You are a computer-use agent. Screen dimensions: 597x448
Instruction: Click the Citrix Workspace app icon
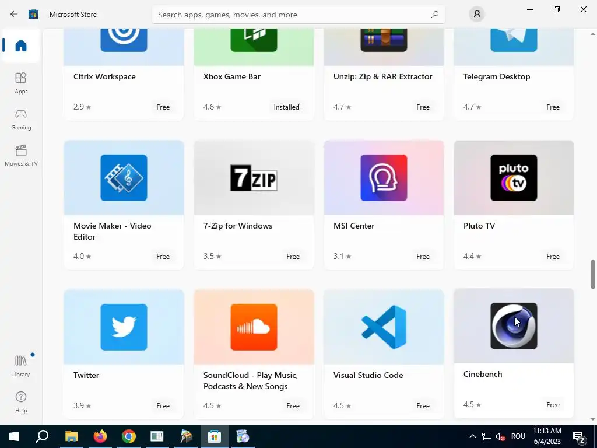point(124,40)
